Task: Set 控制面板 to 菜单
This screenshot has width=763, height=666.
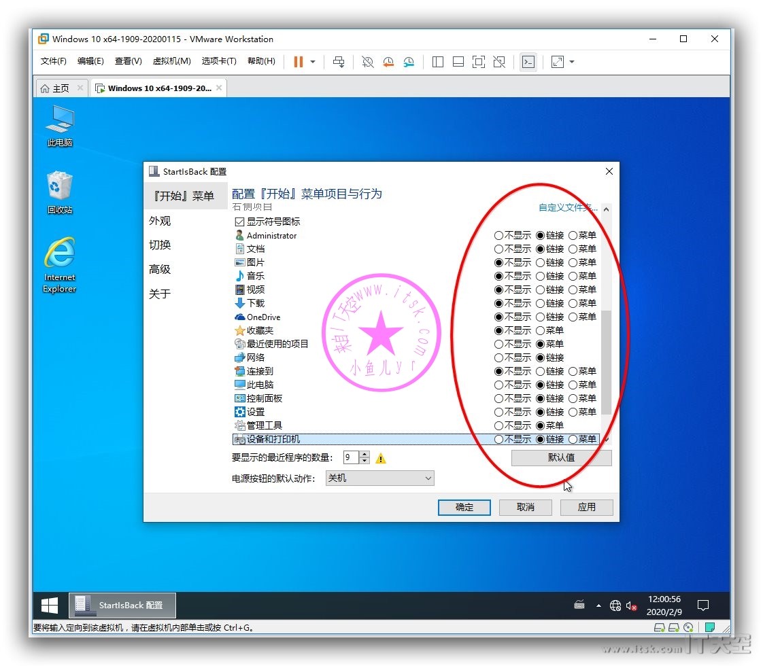Action: point(573,399)
